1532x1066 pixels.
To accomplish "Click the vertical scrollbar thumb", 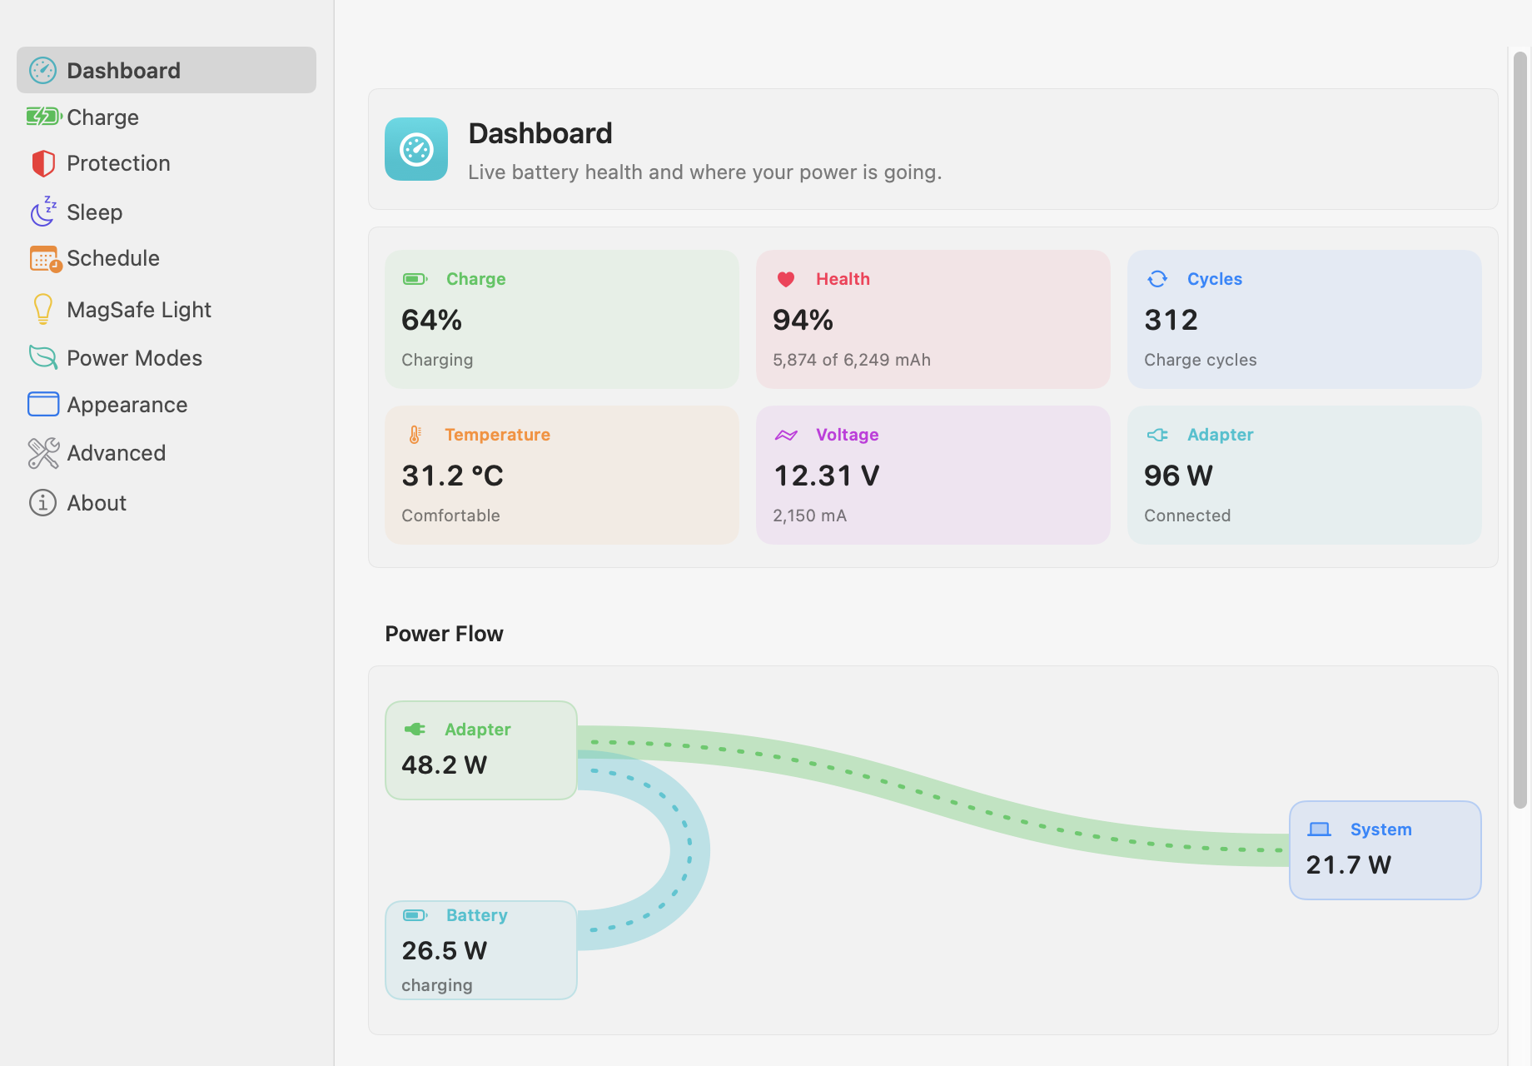I will point(1520,429).
